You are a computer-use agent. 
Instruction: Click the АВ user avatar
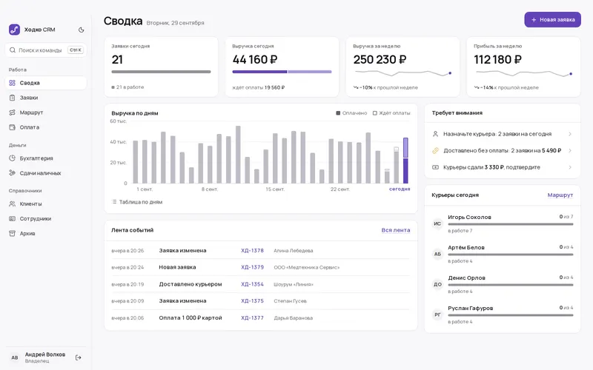[14, 357]
